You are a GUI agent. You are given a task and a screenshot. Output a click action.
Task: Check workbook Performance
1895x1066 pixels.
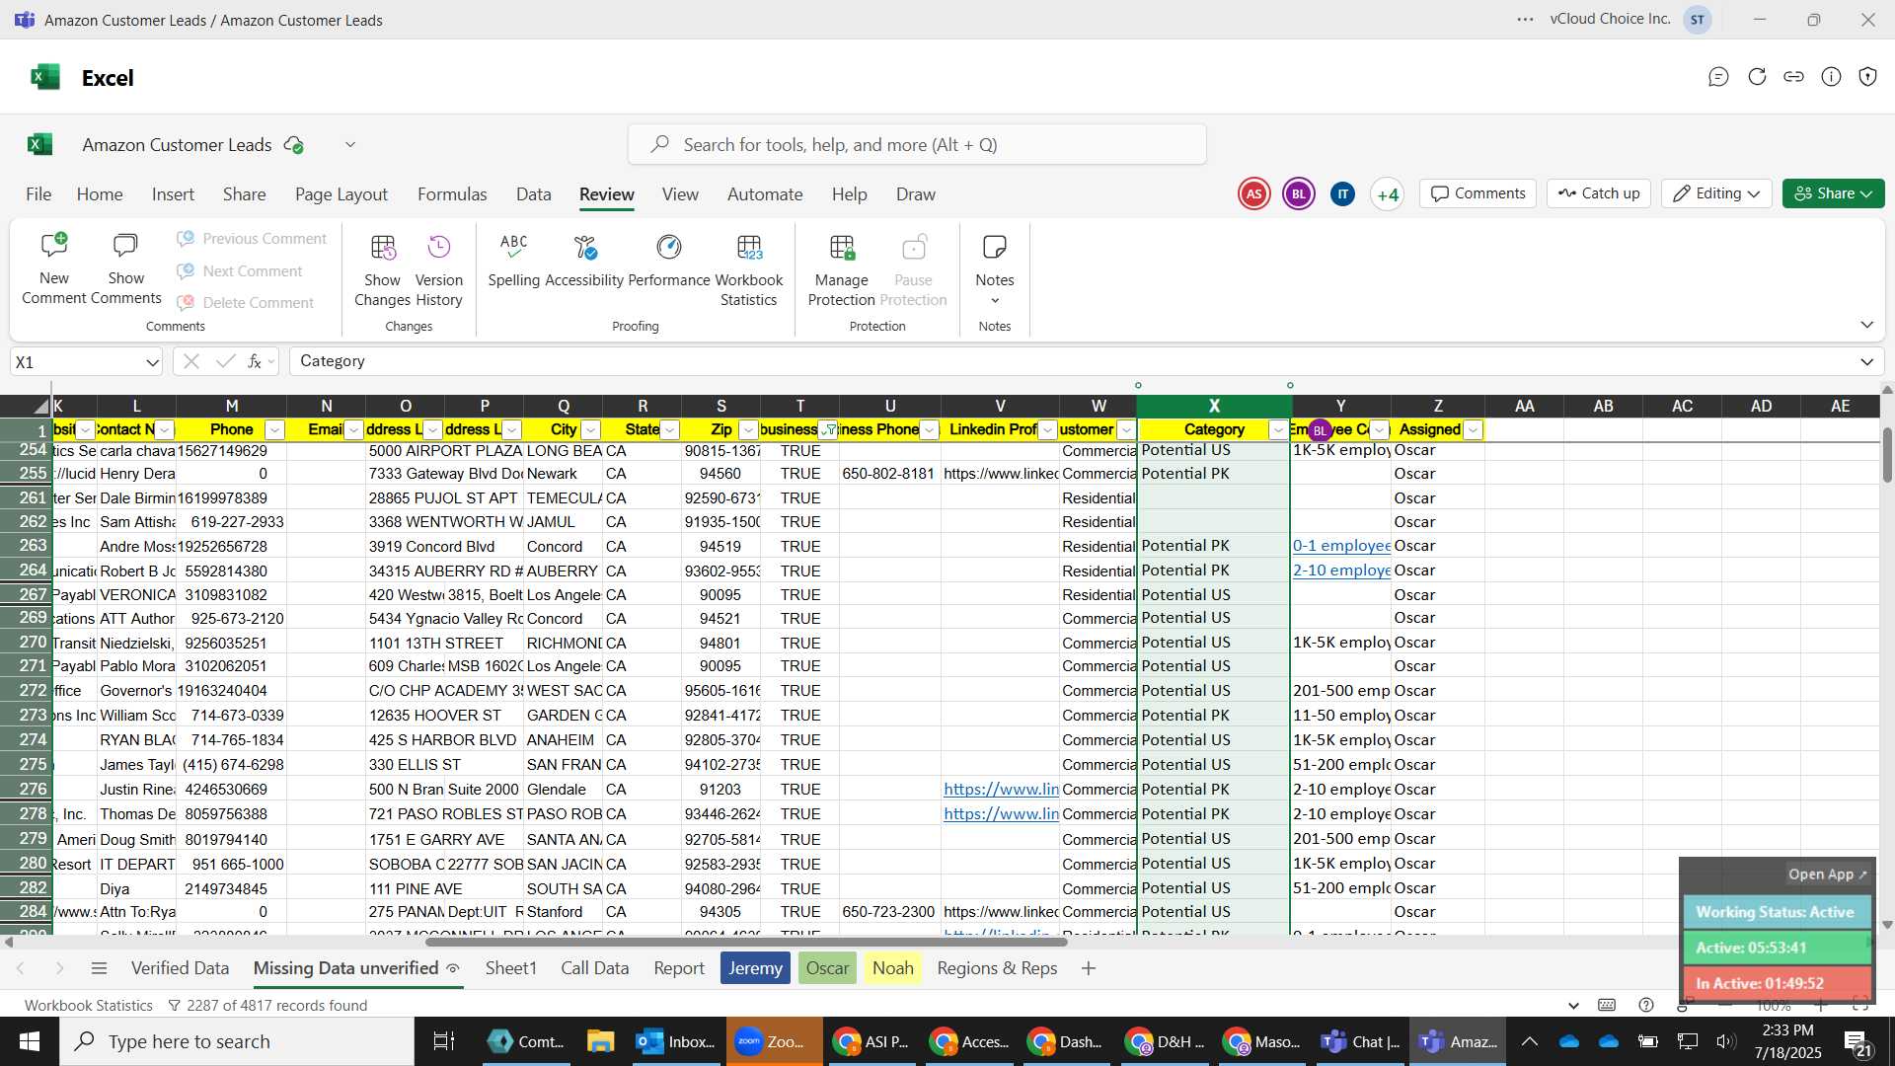tap(669, 261)
